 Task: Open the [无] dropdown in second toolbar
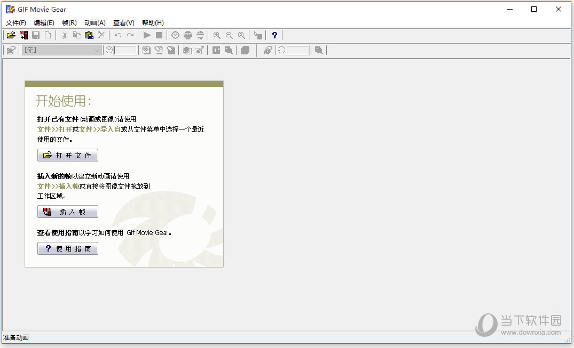[x=61, y=50]
